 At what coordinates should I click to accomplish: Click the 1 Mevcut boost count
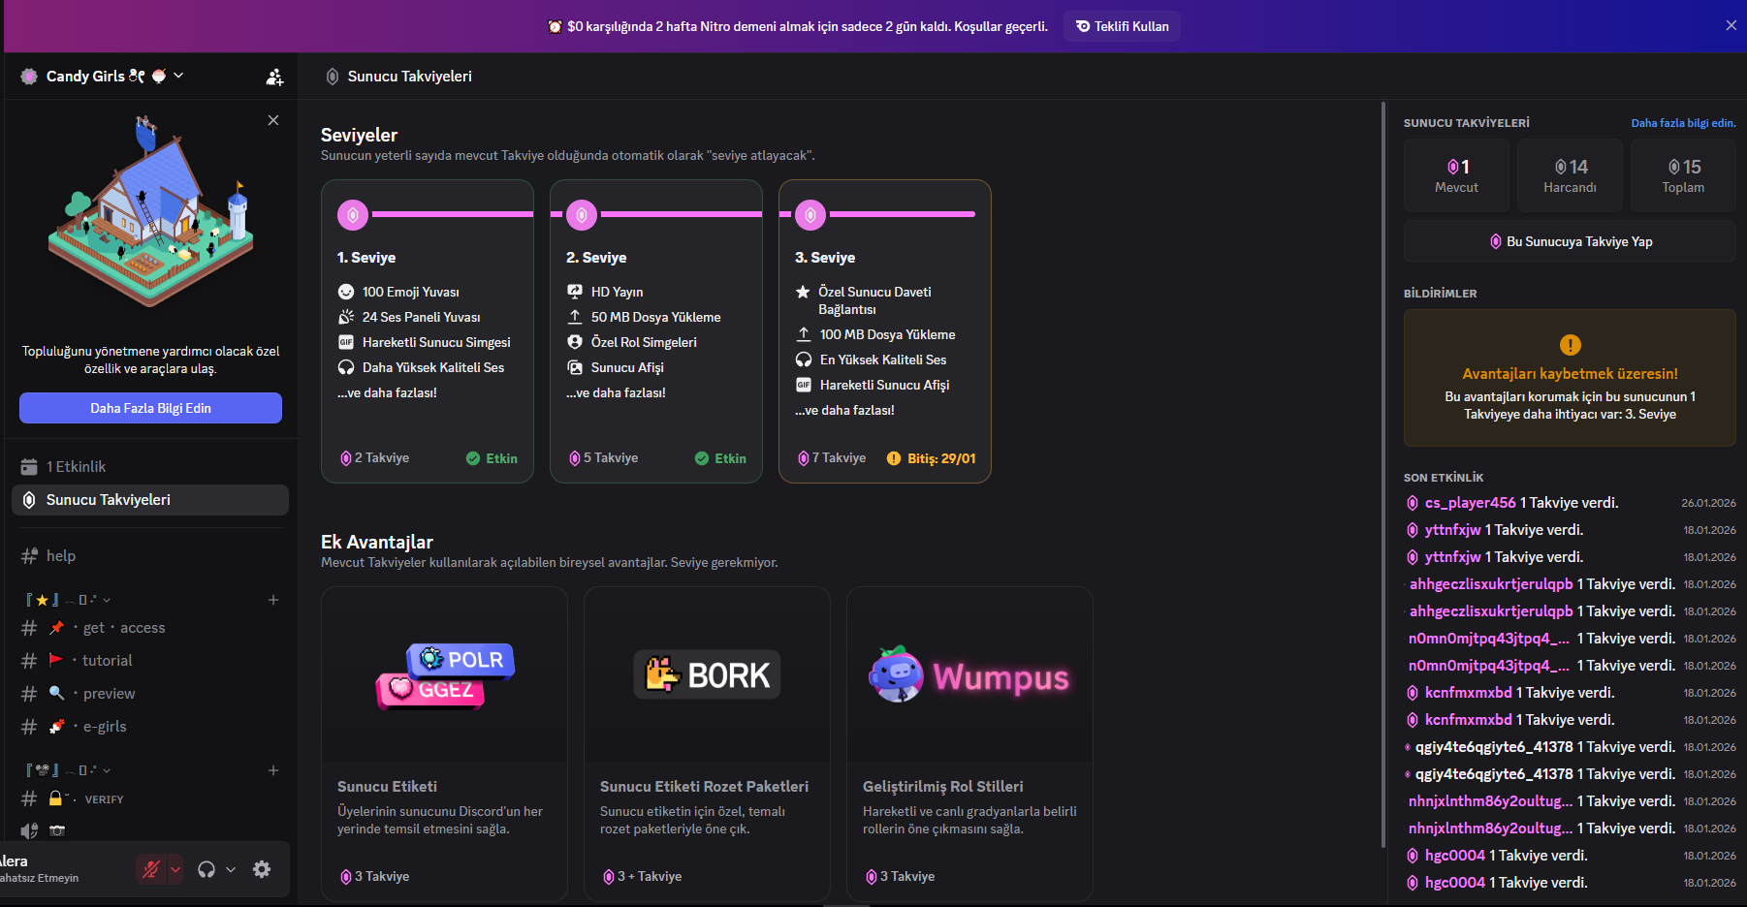tap(1456, 175)
